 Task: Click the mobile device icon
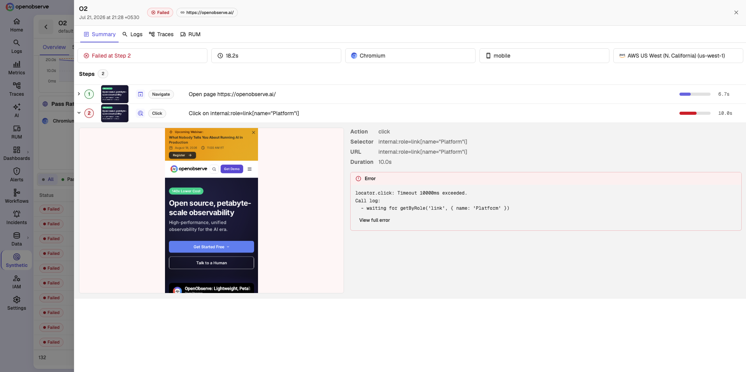(488, 56)
